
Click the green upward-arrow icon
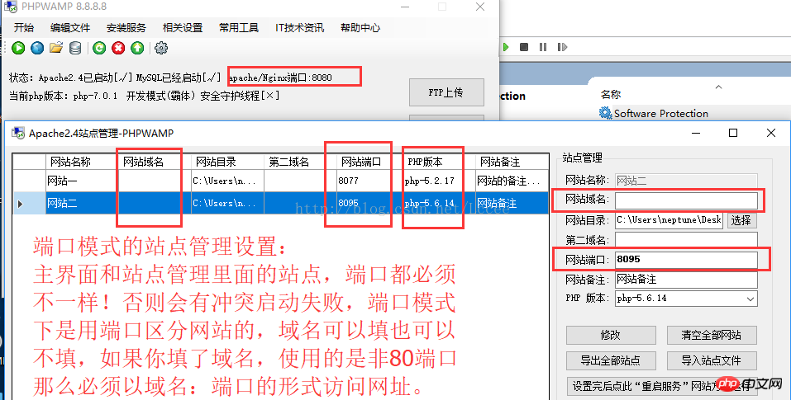click(x=137, y=48)
